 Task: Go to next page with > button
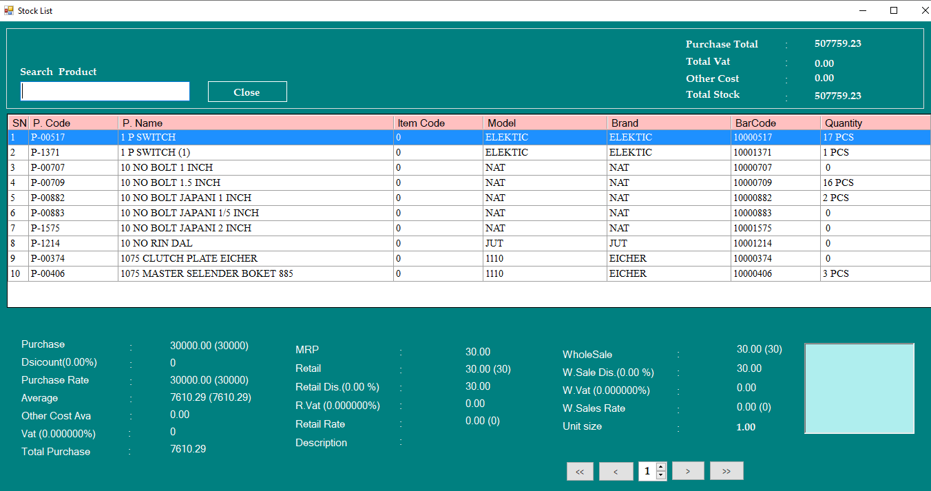(689, 471)
